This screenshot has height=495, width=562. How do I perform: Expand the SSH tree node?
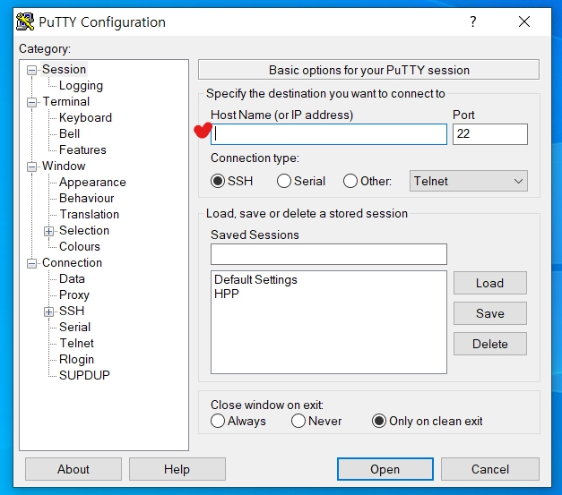(x=49, y=311)
